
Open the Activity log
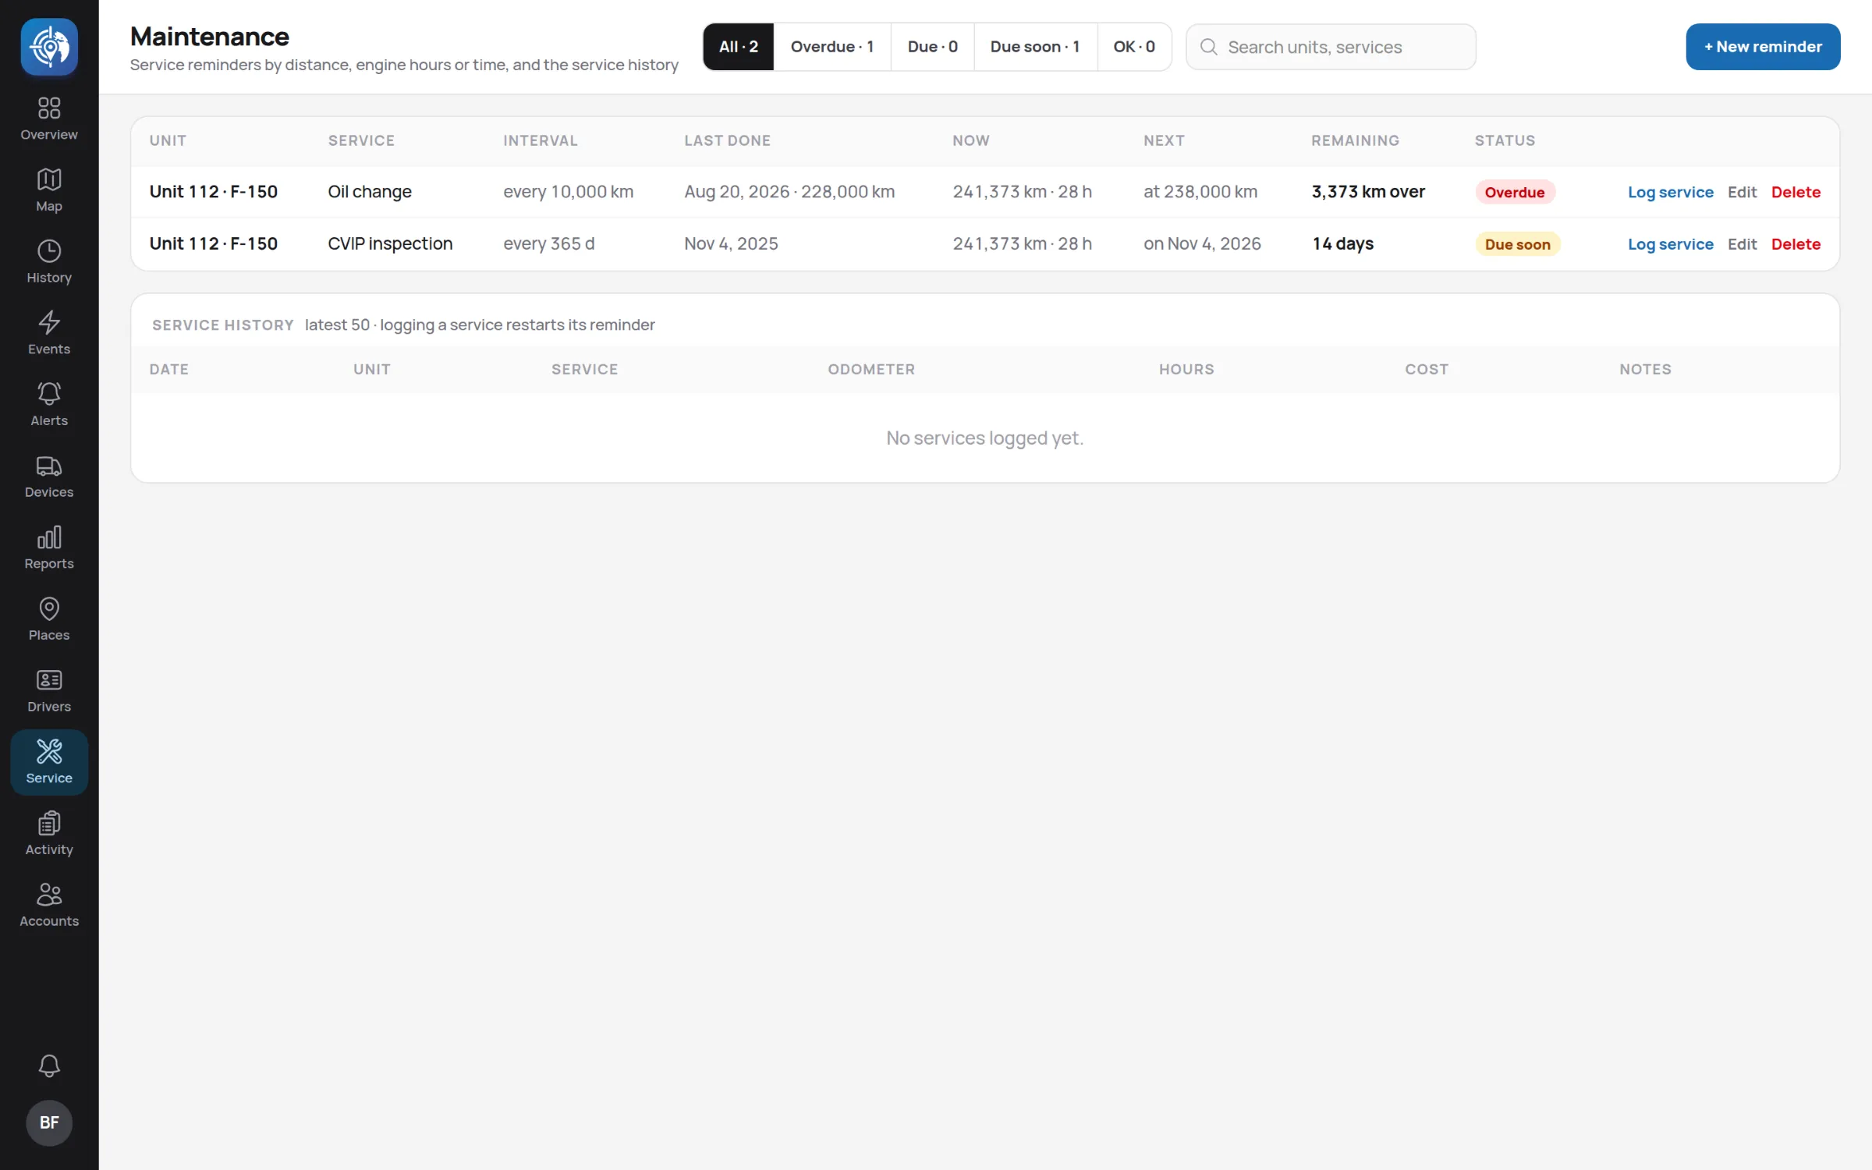coord(49,834)
